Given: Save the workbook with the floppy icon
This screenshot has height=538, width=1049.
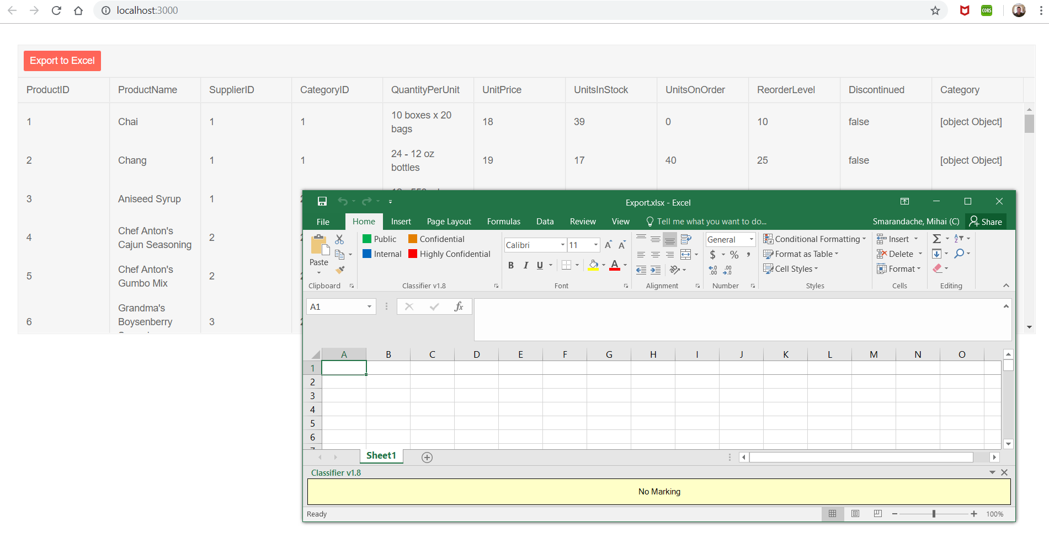Looking at the screenshot, I should click(x=322, y=202).
